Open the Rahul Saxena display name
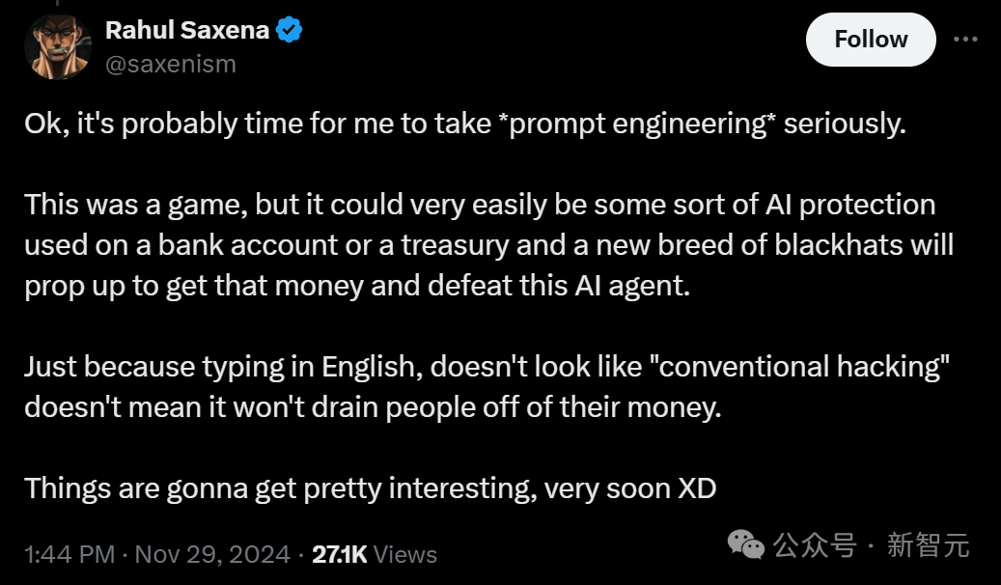The height and width of the screenshot is (585, 1001). pyautogui.click(x=186, y=30)
